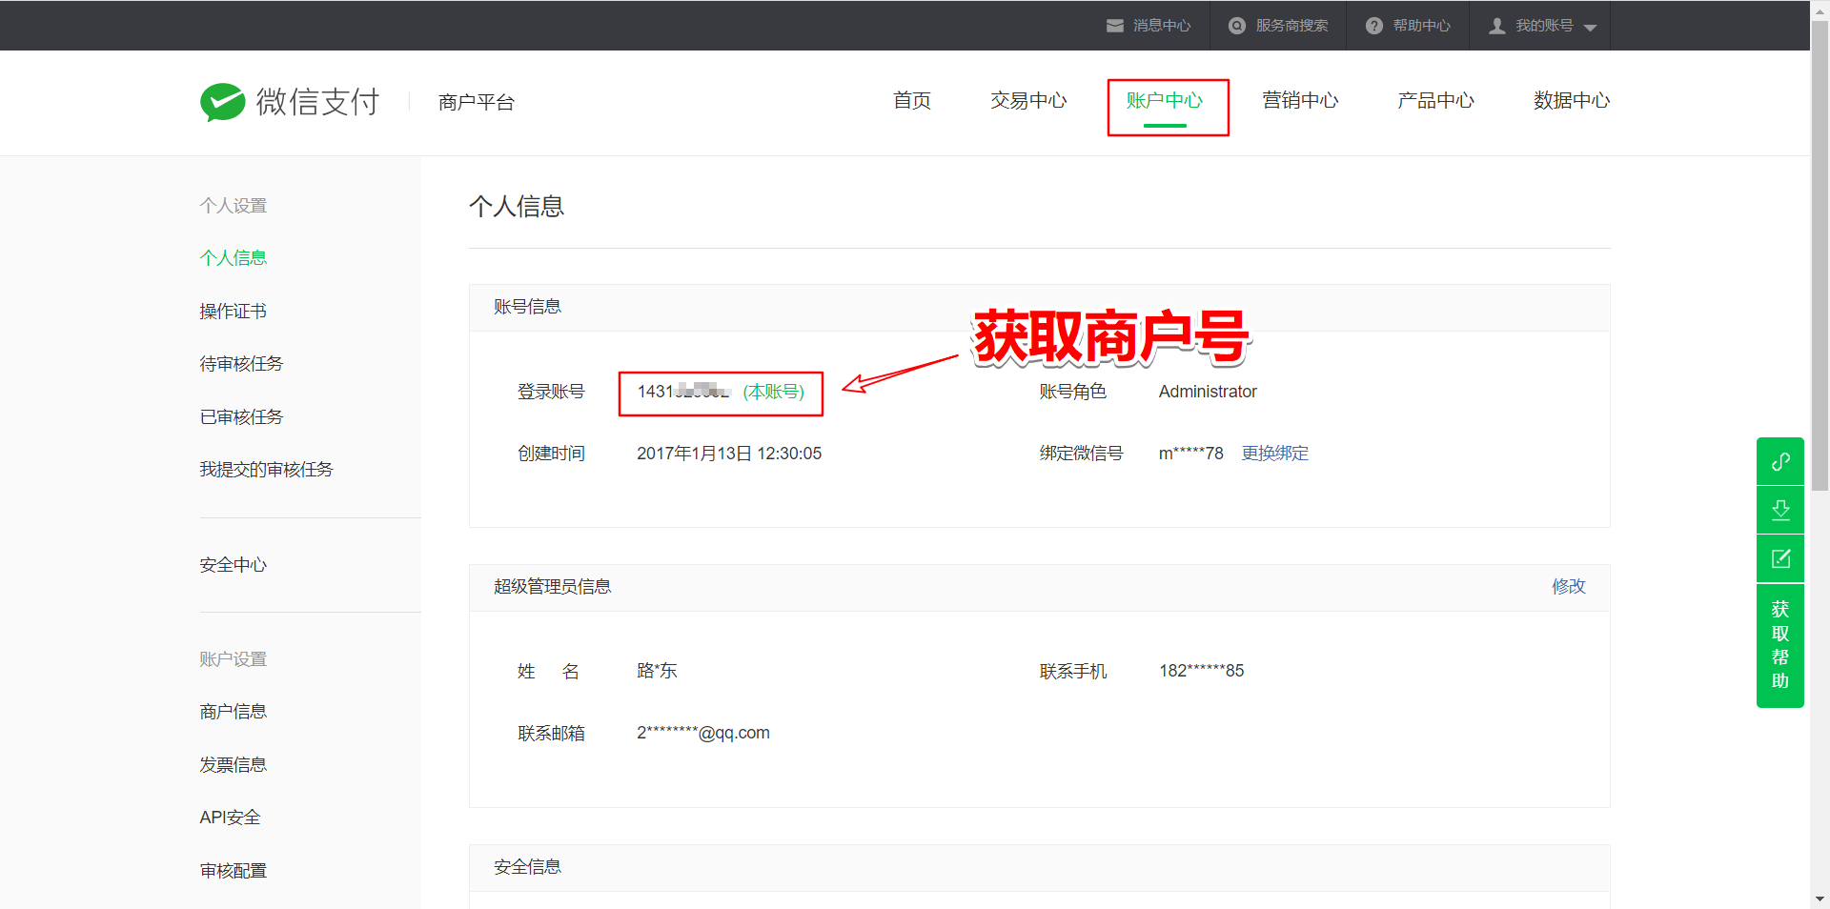Click 修改 link for super admin info
This screenshot has width=1830, height=909.
click(1569, 587)
